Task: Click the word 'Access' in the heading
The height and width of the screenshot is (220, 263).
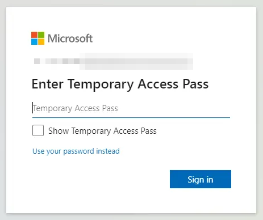Action: point(158,84)
